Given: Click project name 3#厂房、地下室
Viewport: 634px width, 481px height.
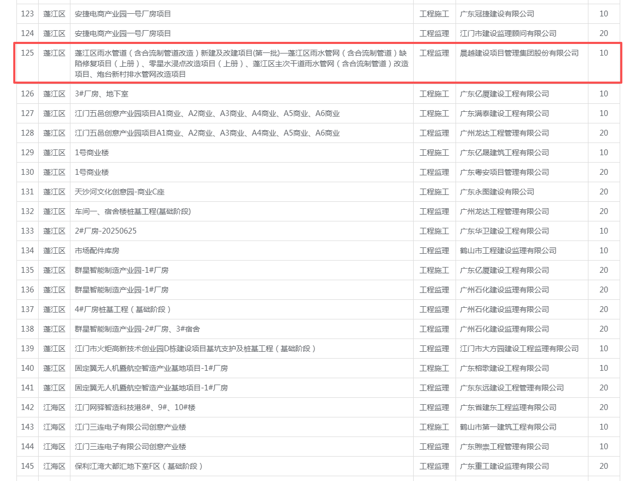Looking at the screenshot, I should pyautogui.click(x=102, y=94).
